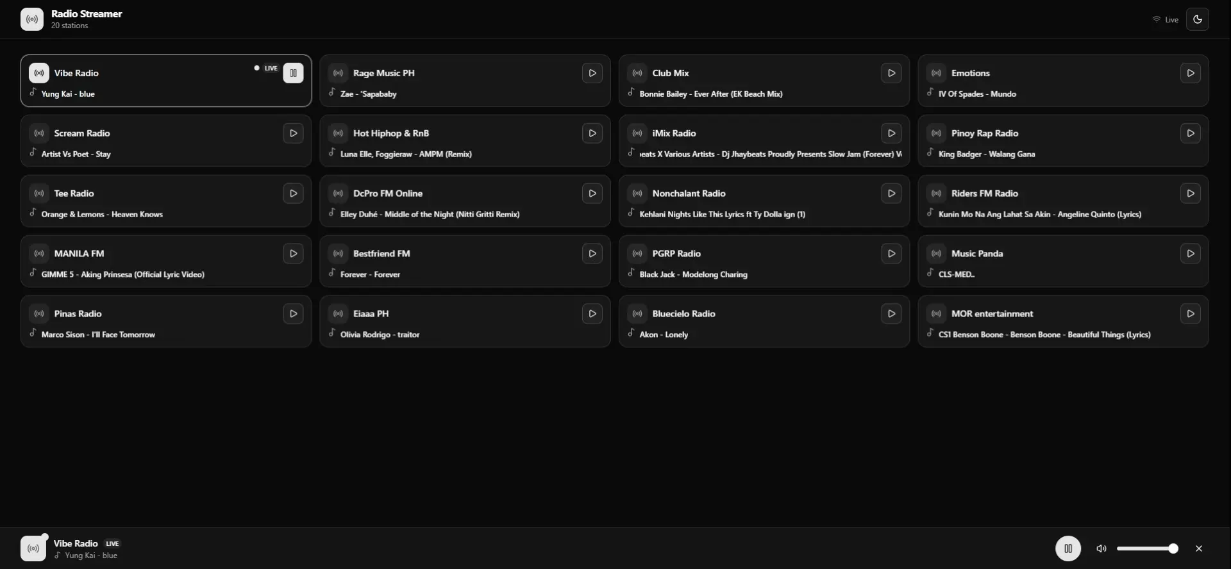Viewport: 1231px width, 569px height.
Task: Play the MANILA FM station
Action: 293,254
